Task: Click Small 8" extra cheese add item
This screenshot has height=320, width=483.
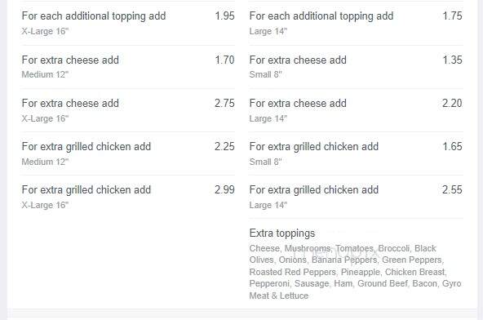Action: click(x=356, y=67)
